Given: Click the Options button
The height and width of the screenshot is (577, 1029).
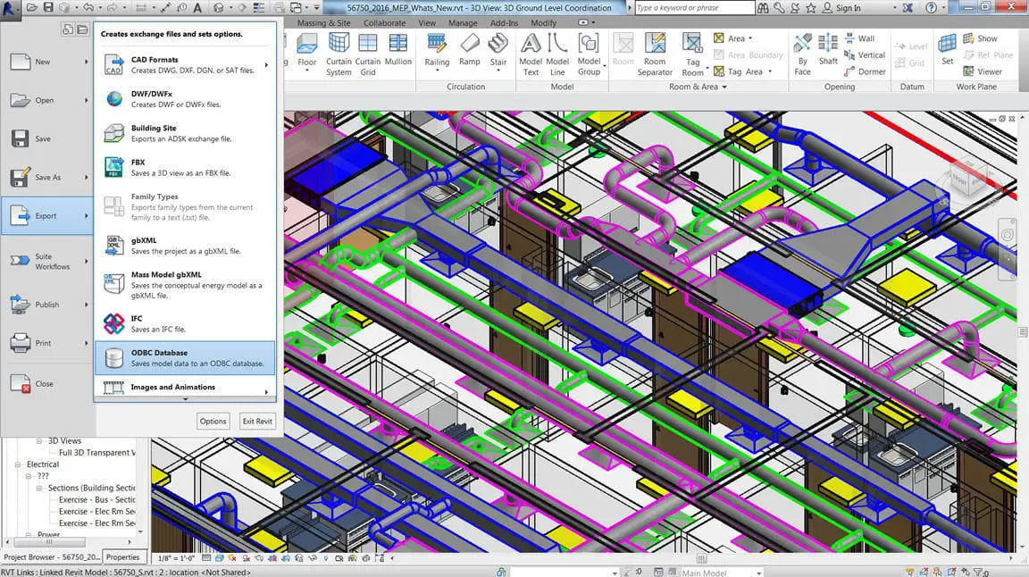Looking at the screenshot, I should coord(213,421).
